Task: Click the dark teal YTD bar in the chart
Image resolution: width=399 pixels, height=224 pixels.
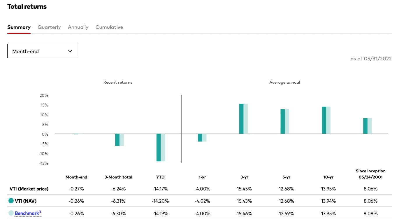Action: coord(159,147)
